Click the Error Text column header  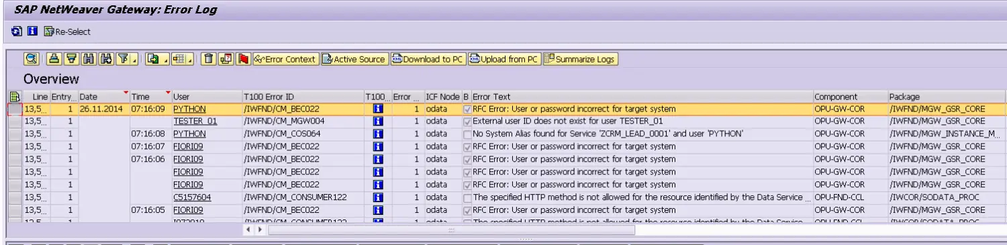pos(642,97)
